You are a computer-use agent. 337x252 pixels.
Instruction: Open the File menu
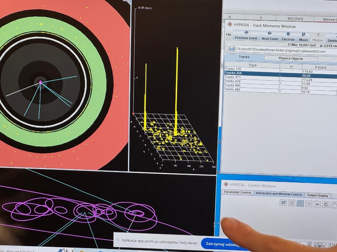[228, 35]
